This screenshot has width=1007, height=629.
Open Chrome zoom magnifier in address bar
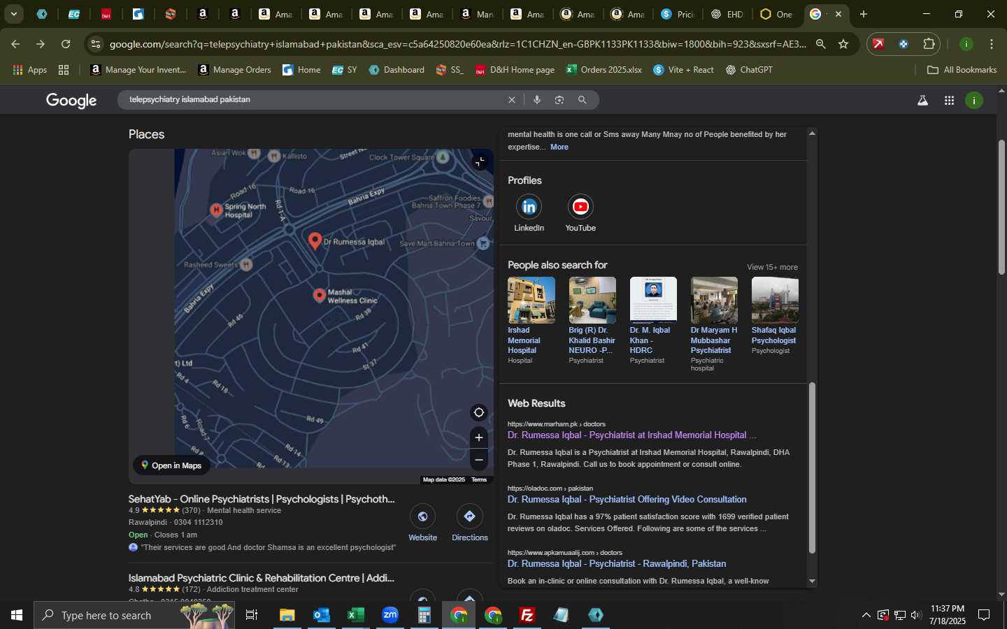point(821,44)
